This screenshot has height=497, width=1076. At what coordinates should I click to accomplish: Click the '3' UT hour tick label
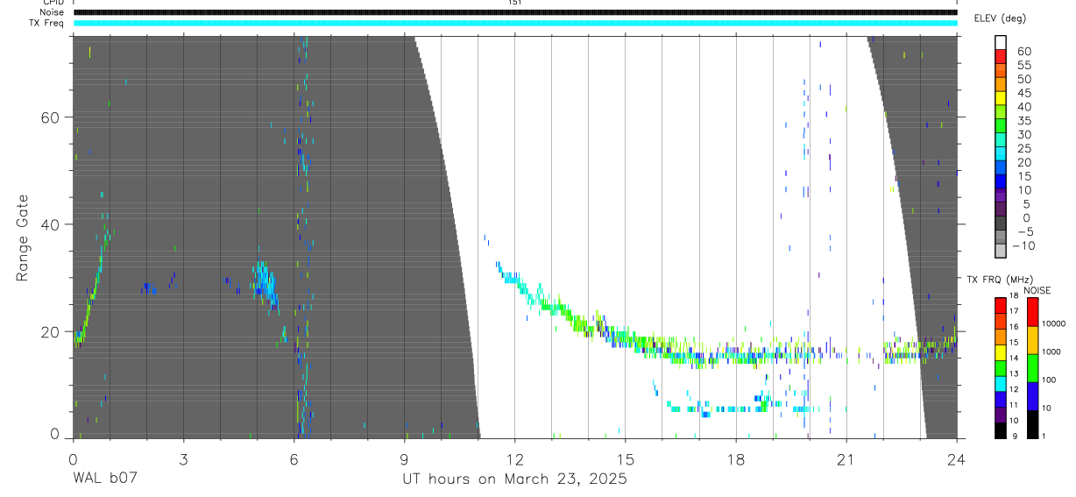[x=183, y=458]
